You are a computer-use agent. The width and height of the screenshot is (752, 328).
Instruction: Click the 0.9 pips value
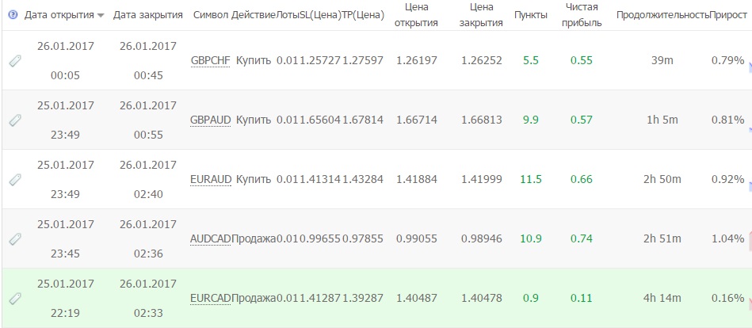click(x=531, y=298)
